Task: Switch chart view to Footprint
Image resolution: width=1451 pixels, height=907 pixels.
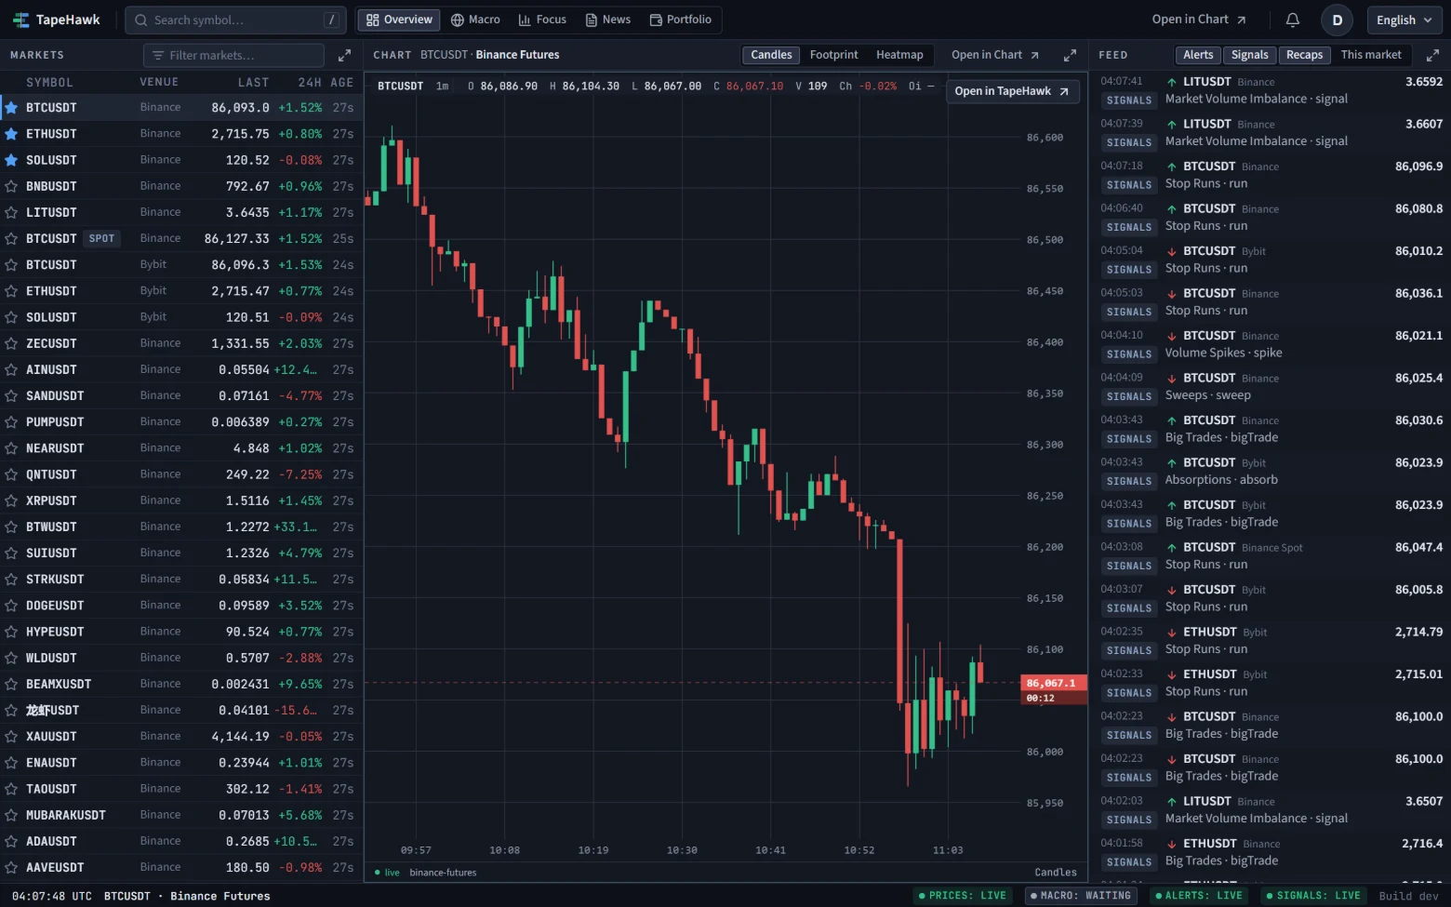Action: tap(834, 55)
